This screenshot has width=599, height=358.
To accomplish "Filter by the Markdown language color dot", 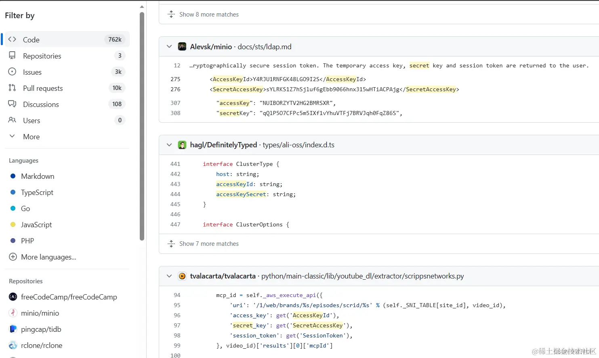I will 13,176.
